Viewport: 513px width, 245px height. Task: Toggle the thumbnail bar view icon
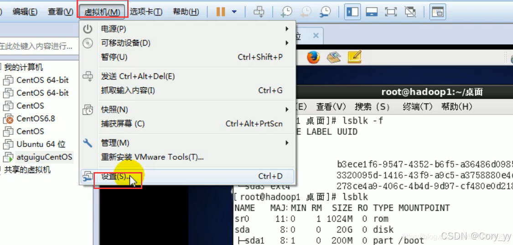point(372,12)
